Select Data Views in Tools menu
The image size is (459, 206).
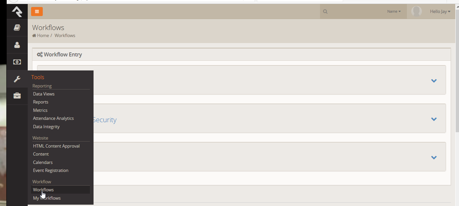click(44, 94)
